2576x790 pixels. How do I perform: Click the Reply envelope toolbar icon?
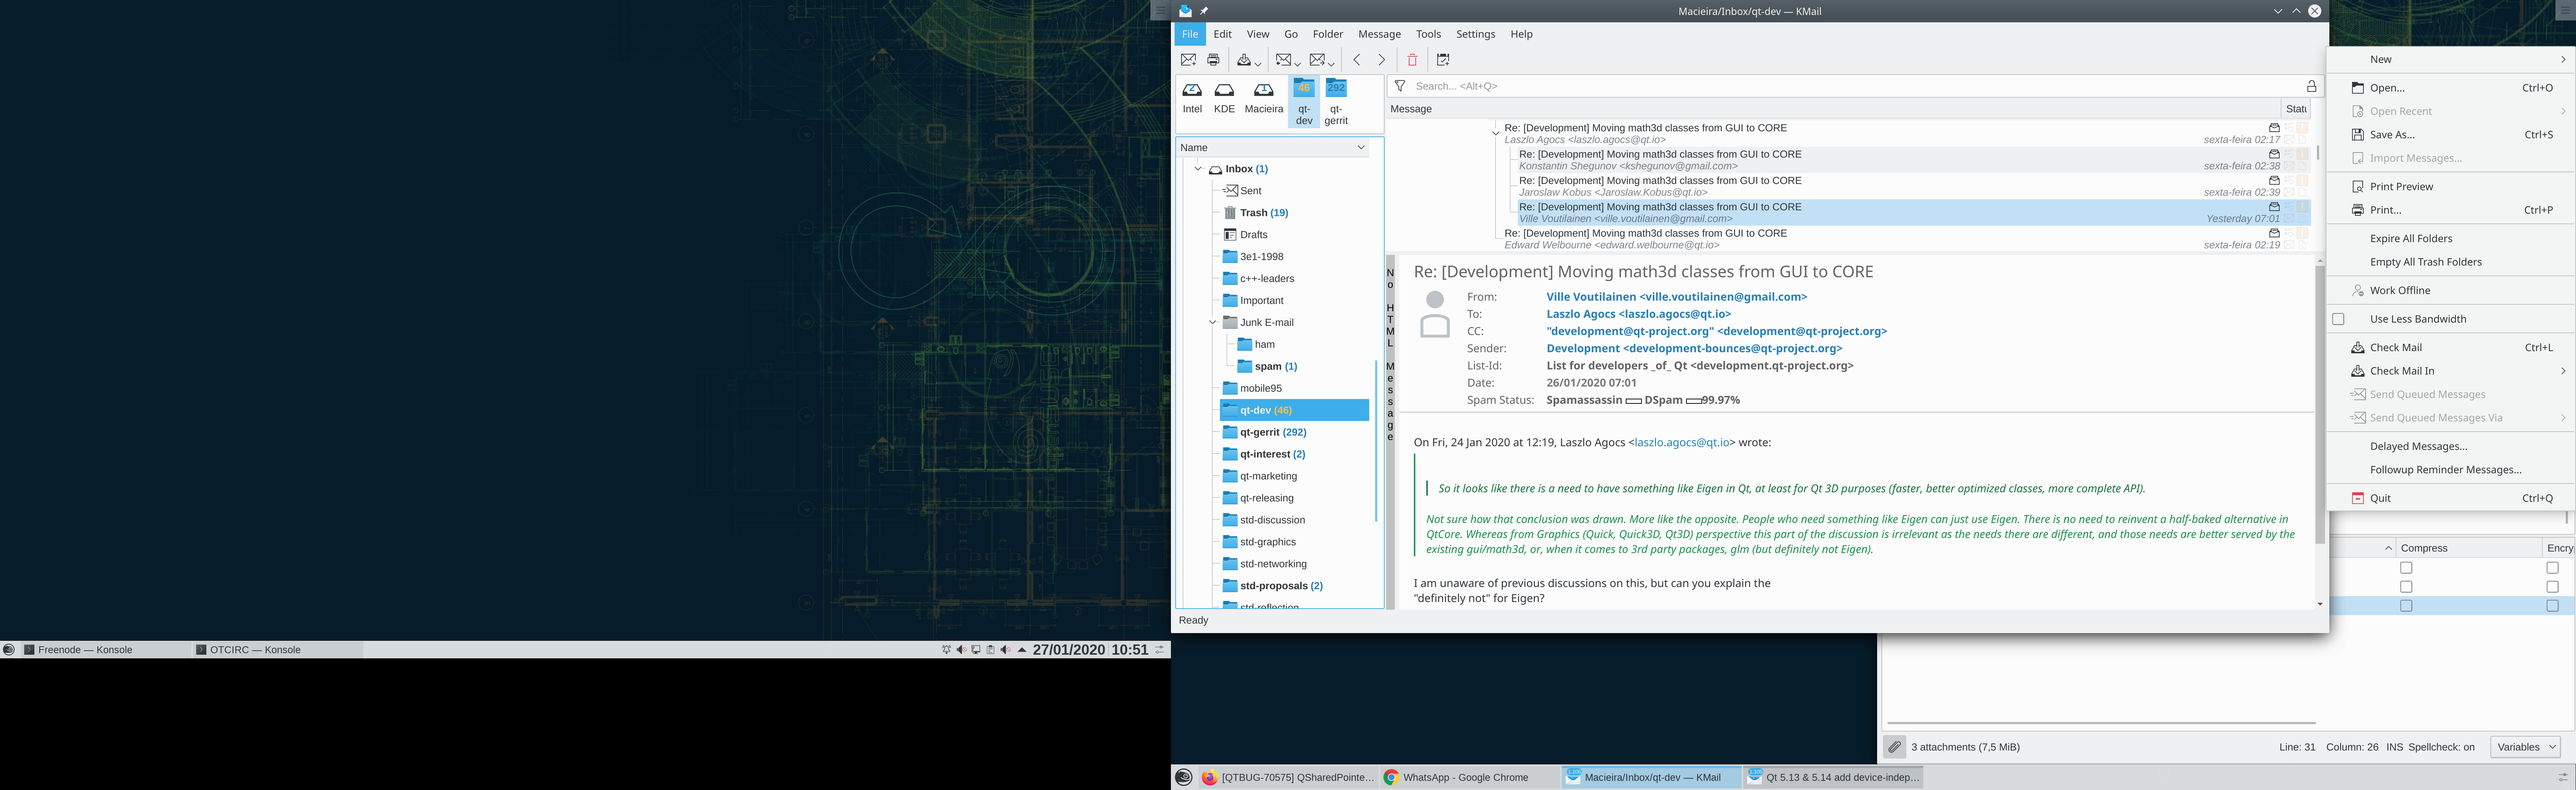pos(1284,60)
